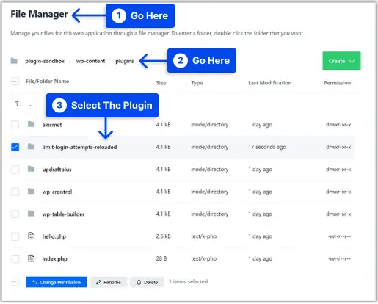Check the wp-table-builder checkbox

[15, 214]
